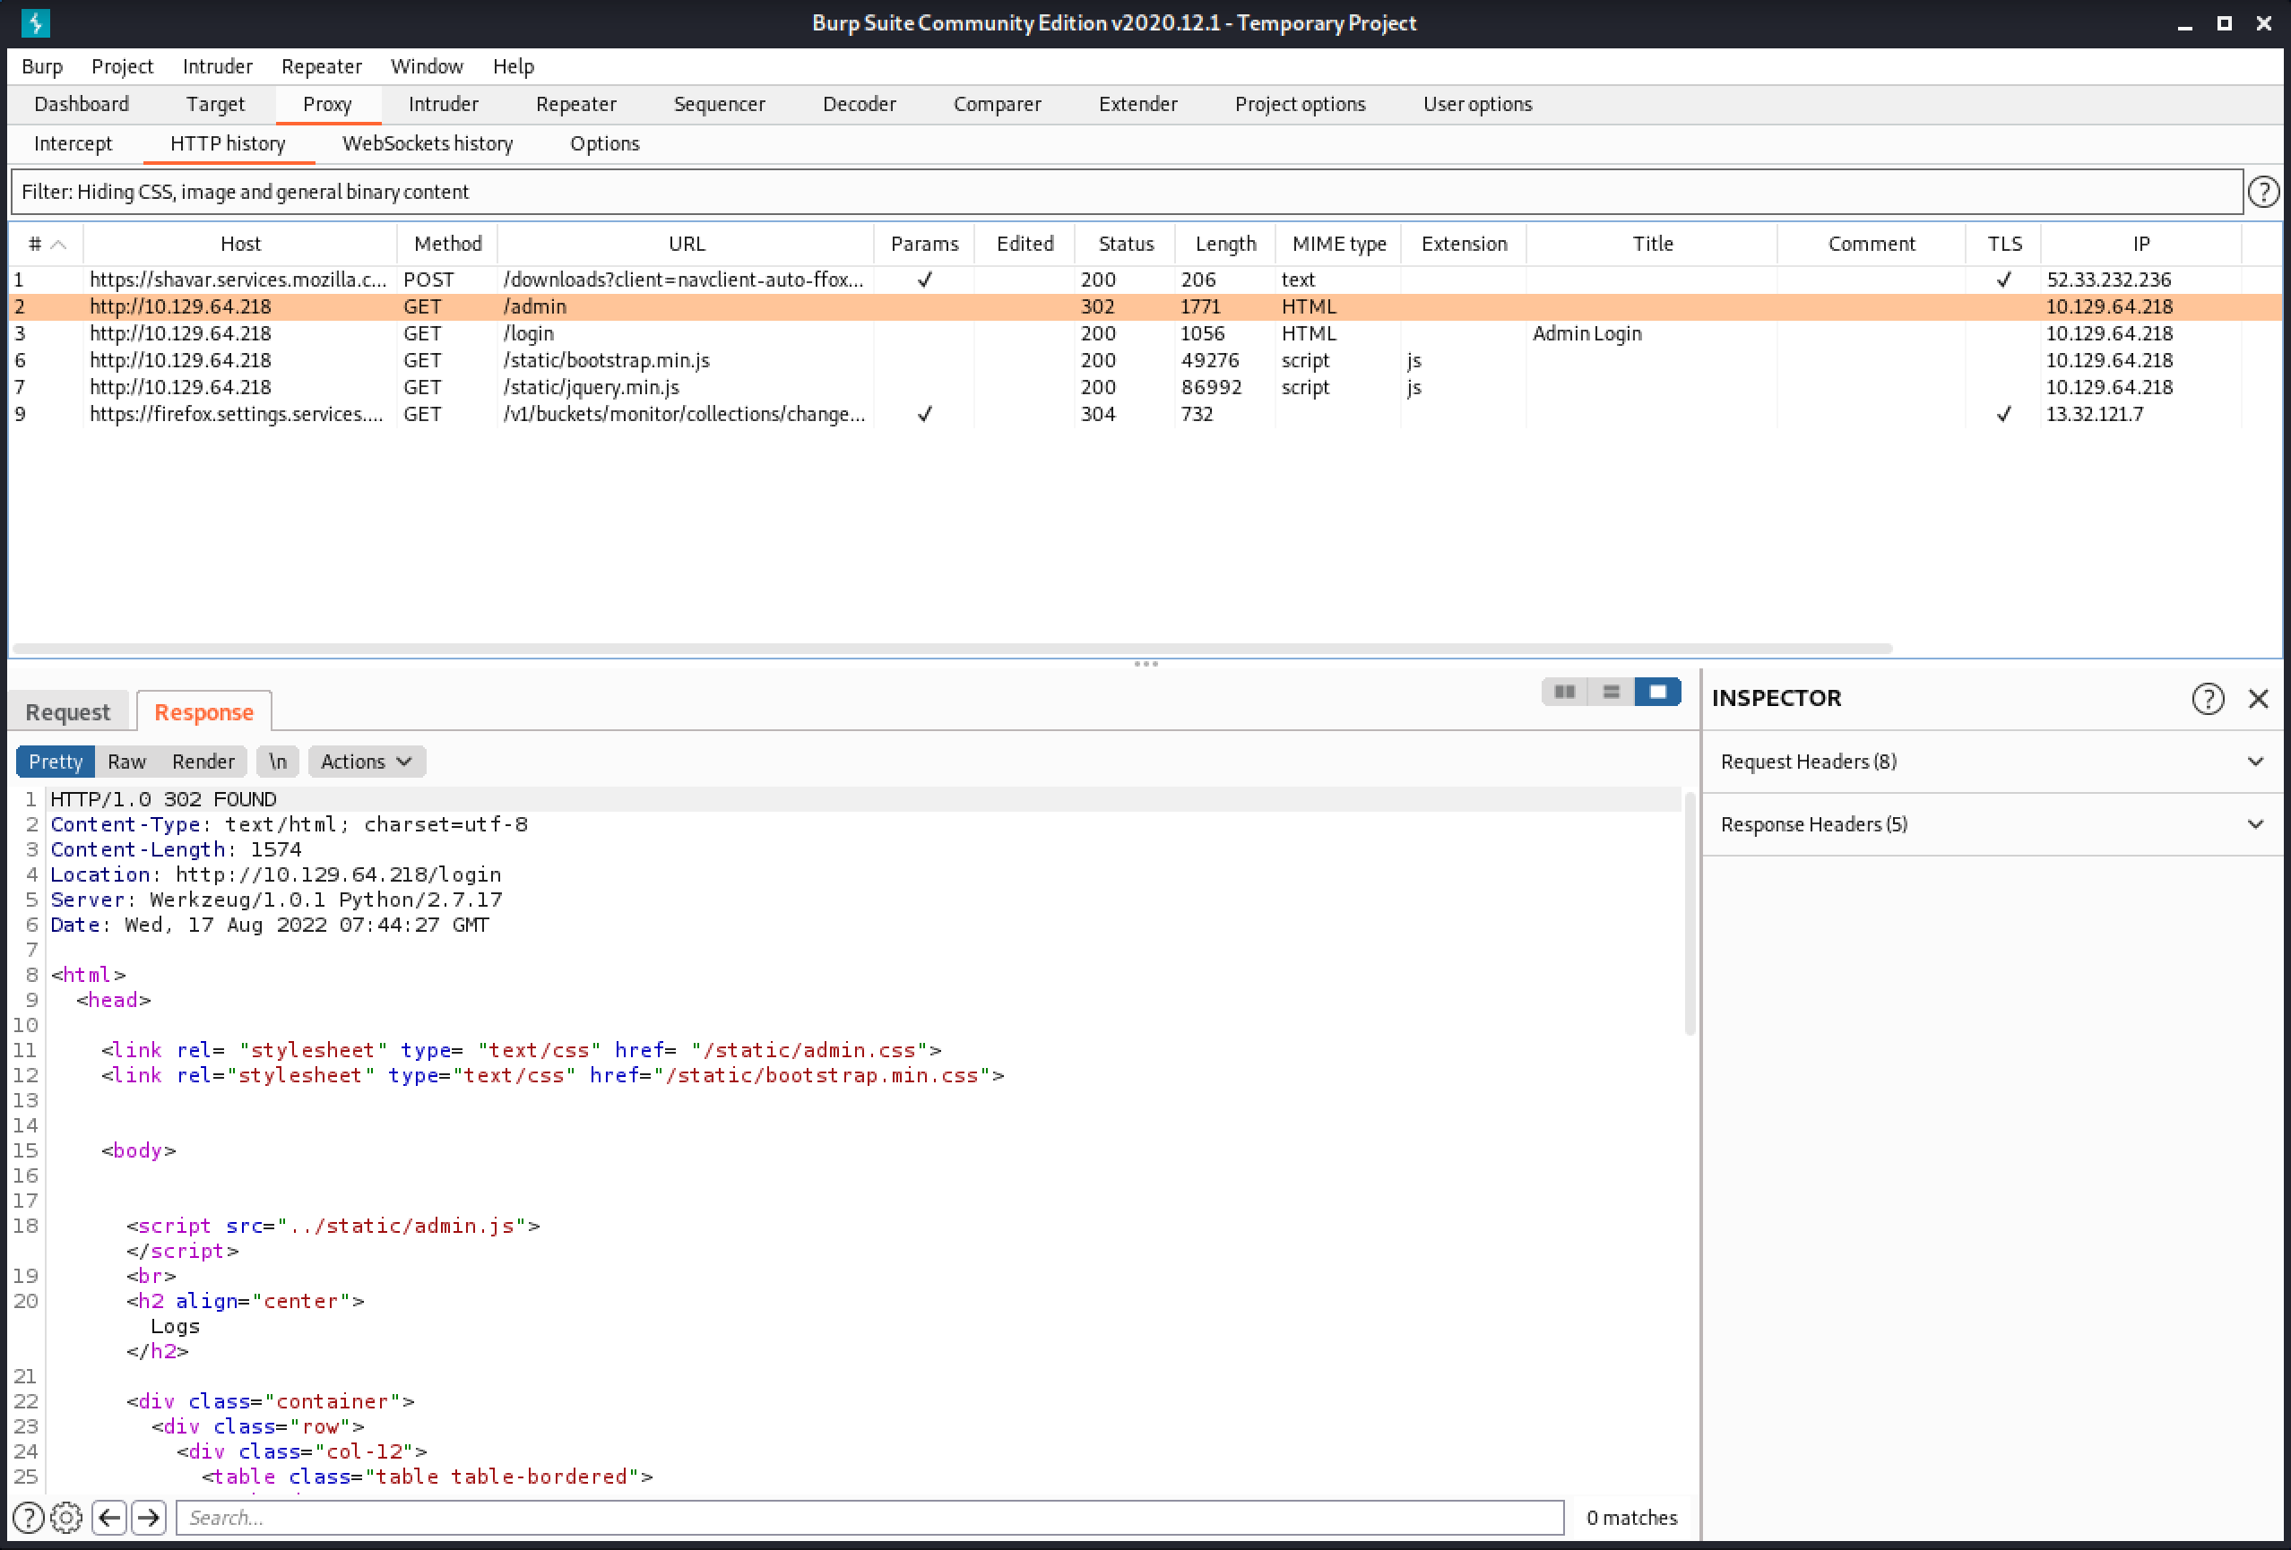
Task: Click the filter bar hiding CSS content
Action: [x=1127, y=191]
